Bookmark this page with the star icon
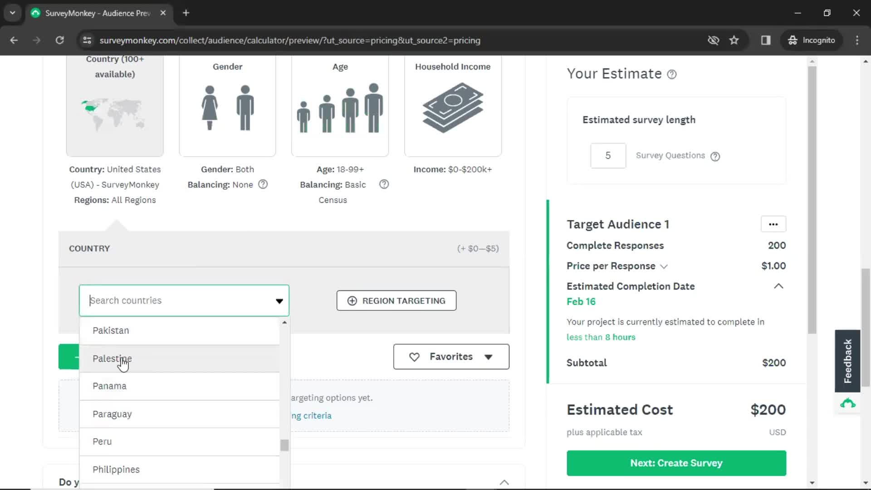Viewport: 871px width, 490px height. [x=734, y=40]
